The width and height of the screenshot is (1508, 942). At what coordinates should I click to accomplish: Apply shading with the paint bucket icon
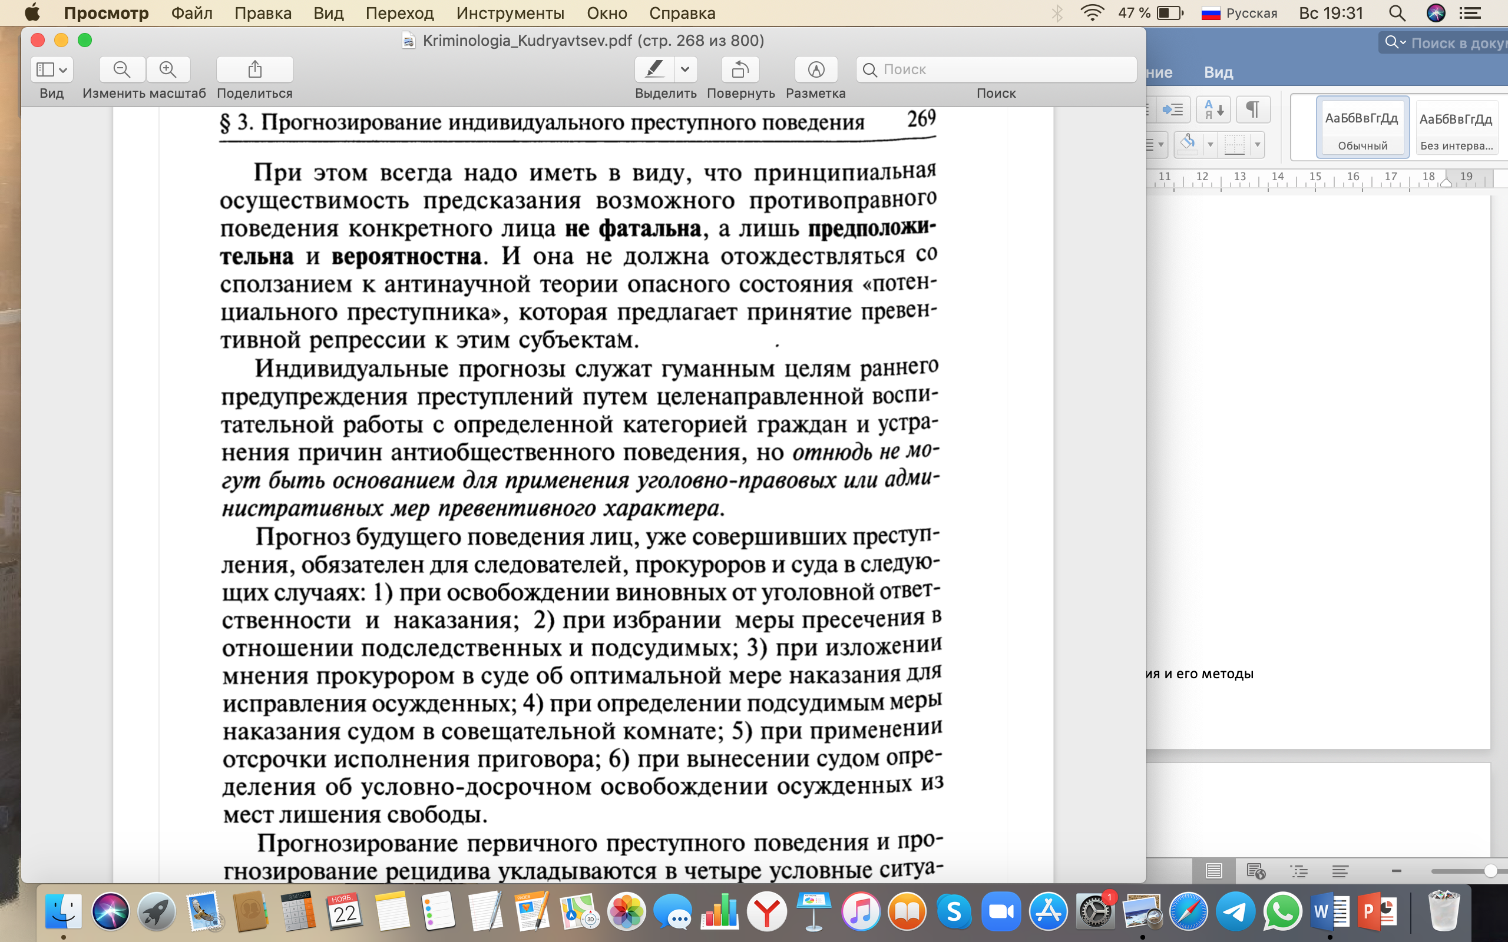(x=1188, y=145)
